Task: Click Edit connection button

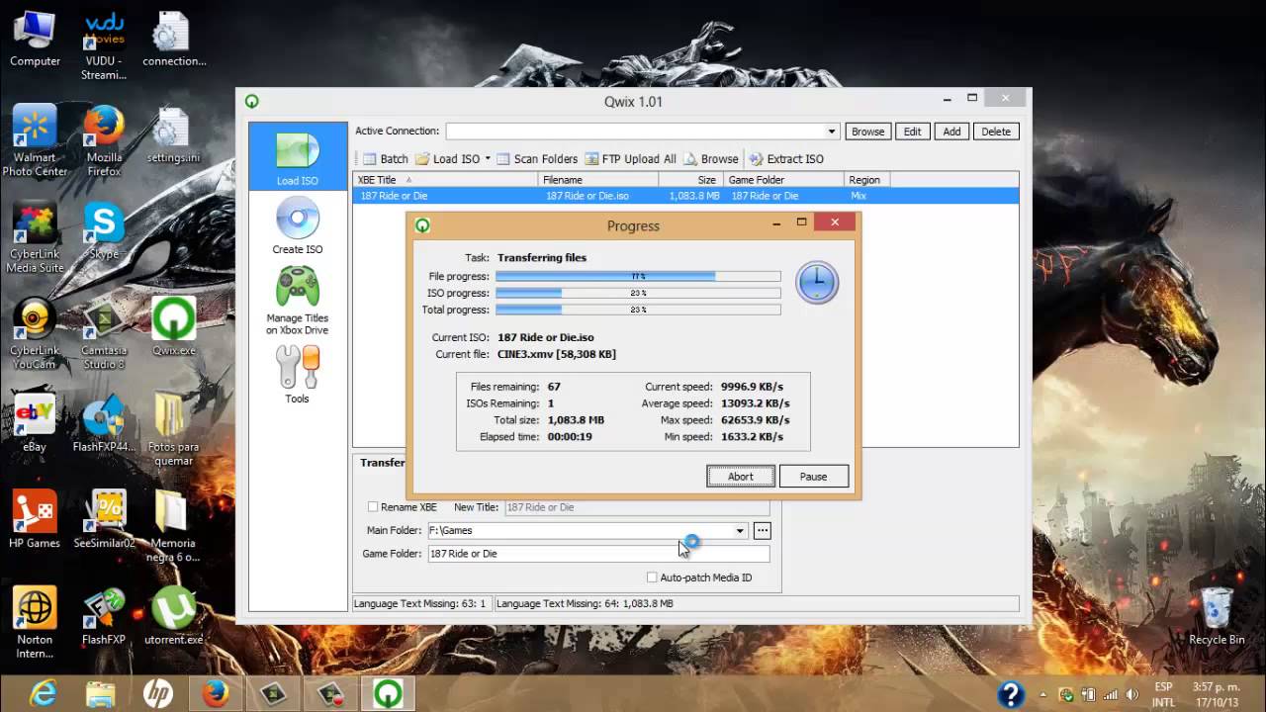Action: coord(912,132)
